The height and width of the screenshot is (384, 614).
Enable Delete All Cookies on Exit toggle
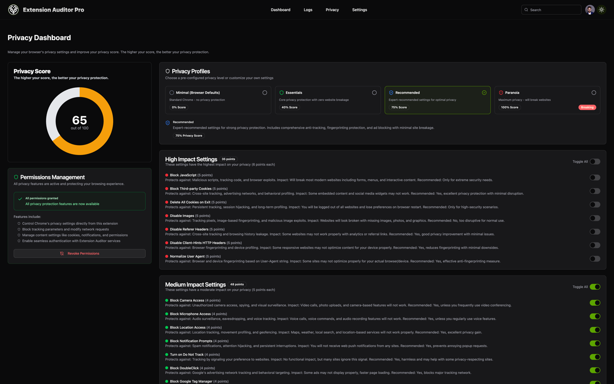point(595,204)
